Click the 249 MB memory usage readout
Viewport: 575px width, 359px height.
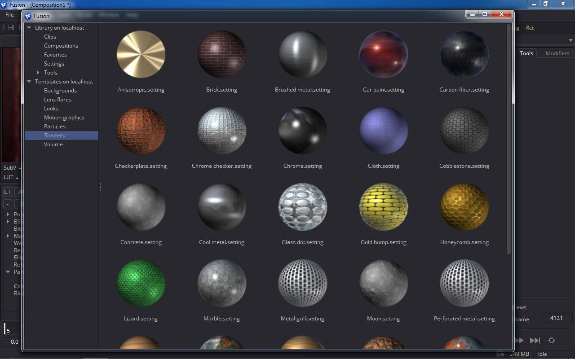[x=519, y=354]
